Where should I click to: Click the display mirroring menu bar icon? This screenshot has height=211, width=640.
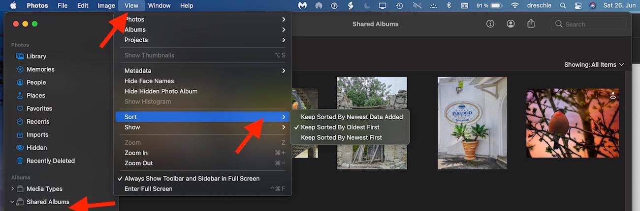pyautogui.click(x=383, y=5)
